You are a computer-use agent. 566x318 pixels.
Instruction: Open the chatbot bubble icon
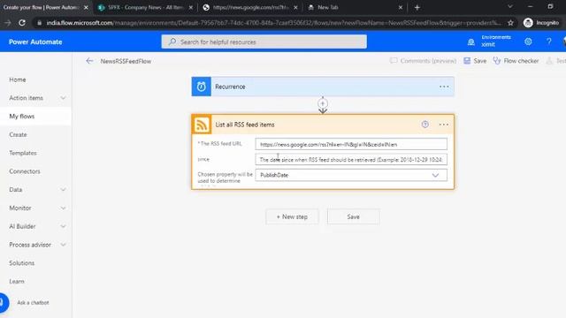click(3, 302)
